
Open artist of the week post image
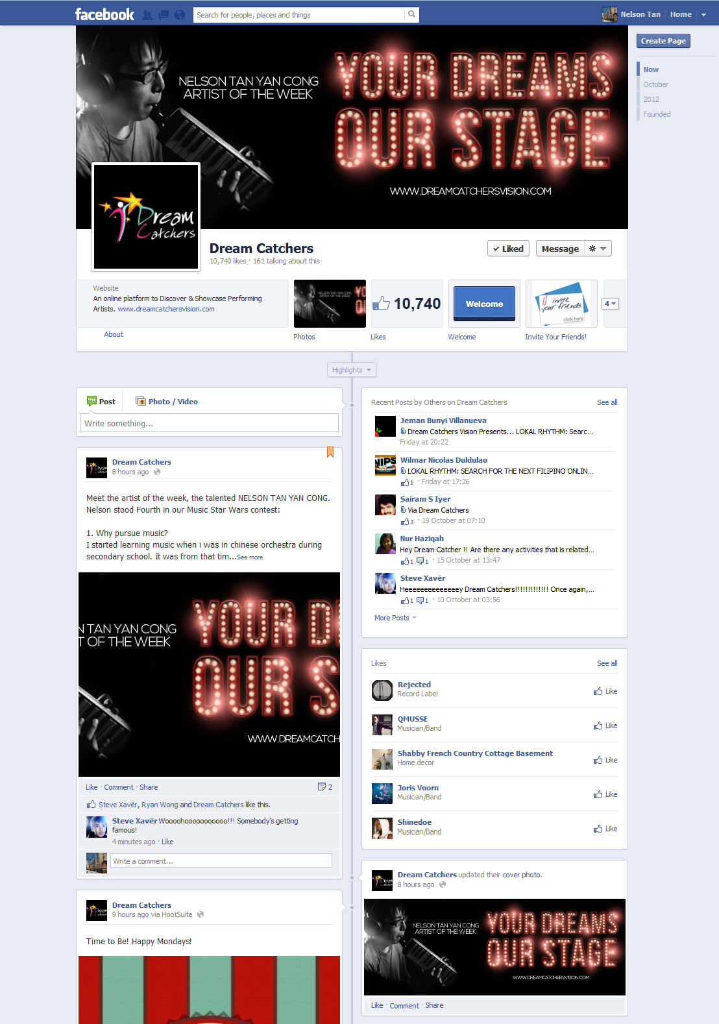[209, 674]
